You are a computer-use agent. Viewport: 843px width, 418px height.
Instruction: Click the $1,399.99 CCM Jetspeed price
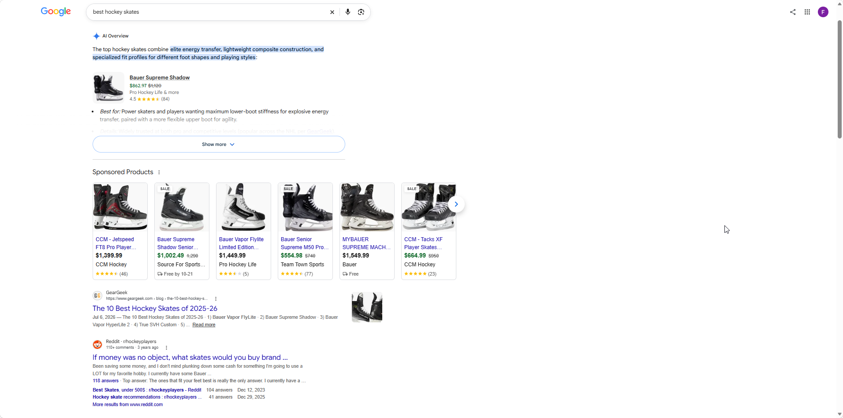point(109,256)
